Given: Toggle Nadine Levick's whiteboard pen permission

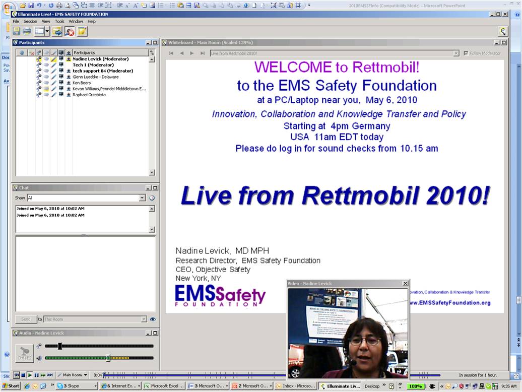Looking at the screenshot, I should 53,59.
